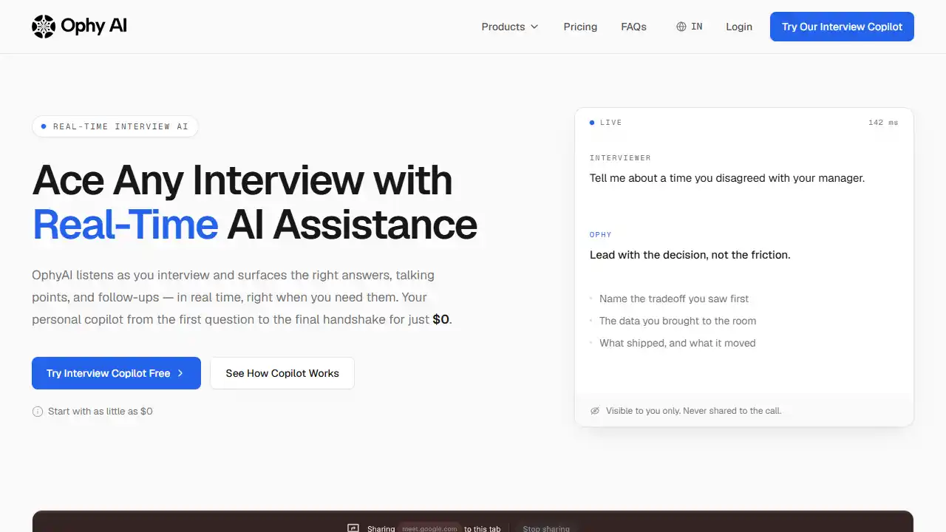The image size is (946, 532).
Task: Click Try Our Interview Copilot button
Action: tap(842, 27)
